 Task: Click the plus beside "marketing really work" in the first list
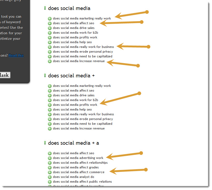click(x=50, y=19)
